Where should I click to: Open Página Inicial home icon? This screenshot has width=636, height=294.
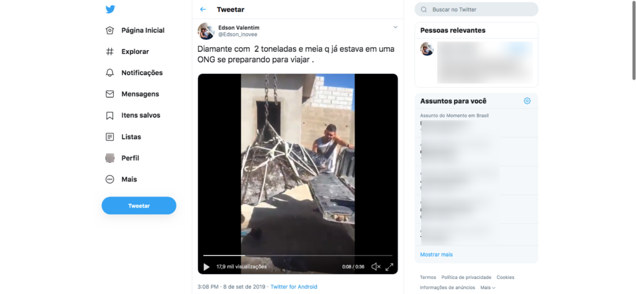point(109,30)
